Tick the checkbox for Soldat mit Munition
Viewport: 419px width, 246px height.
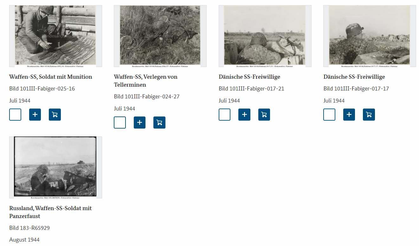[15, 115]
